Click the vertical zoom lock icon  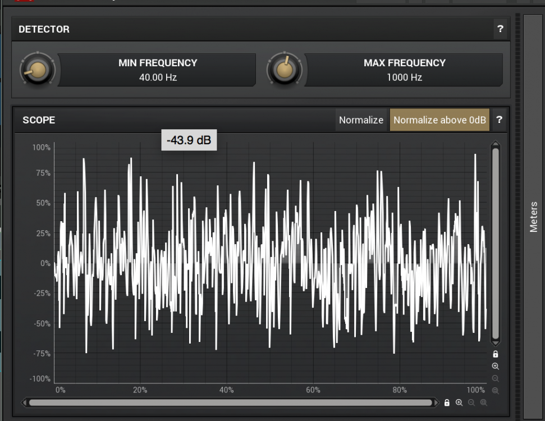(x=495, y=354)
